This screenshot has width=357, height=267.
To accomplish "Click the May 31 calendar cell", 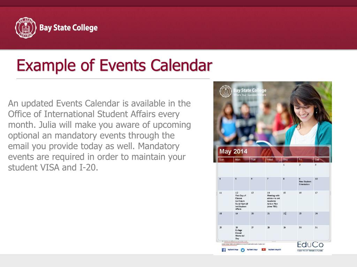I will 321,233.
